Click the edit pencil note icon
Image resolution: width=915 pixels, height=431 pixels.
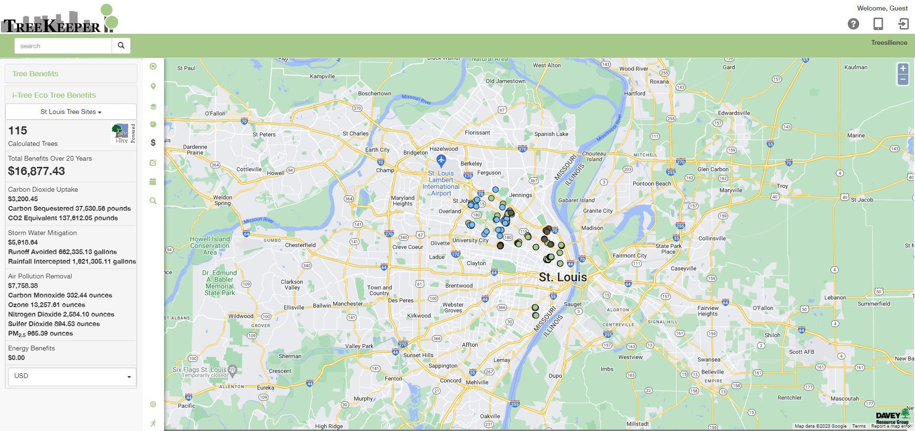(x=153, y=163)
